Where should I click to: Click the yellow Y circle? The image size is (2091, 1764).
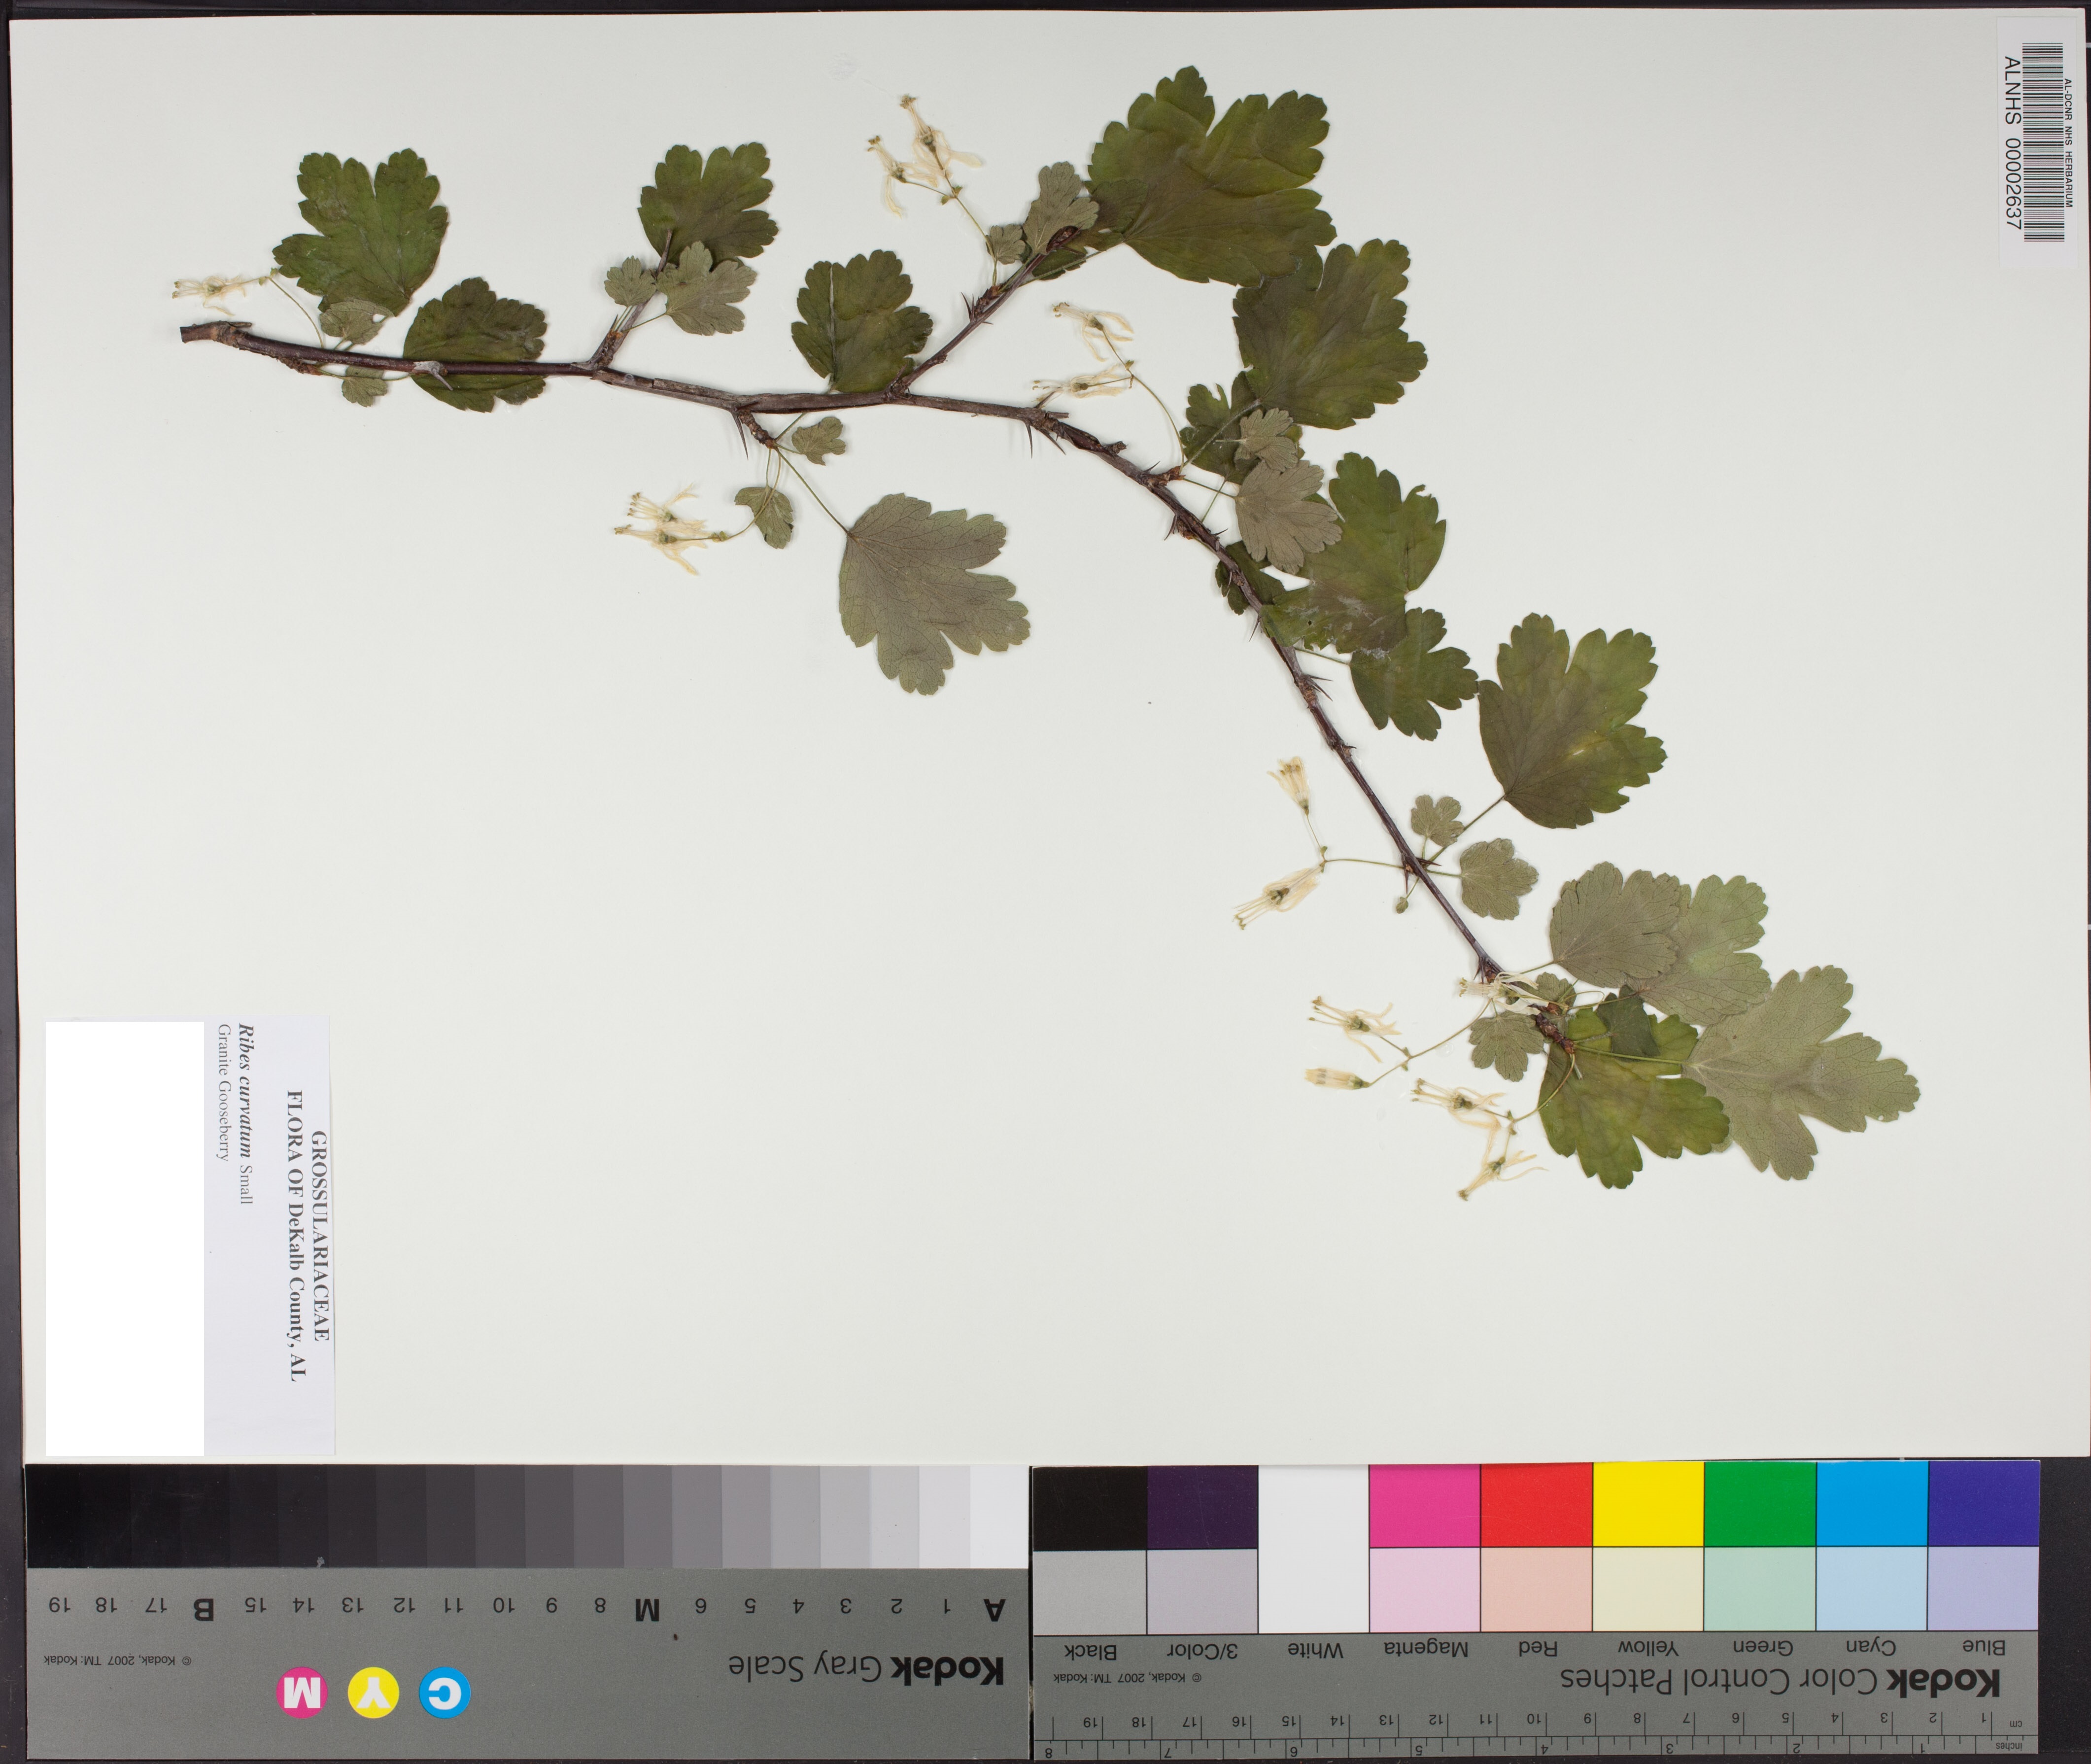pyautogui.click(x=373, y=1693)
